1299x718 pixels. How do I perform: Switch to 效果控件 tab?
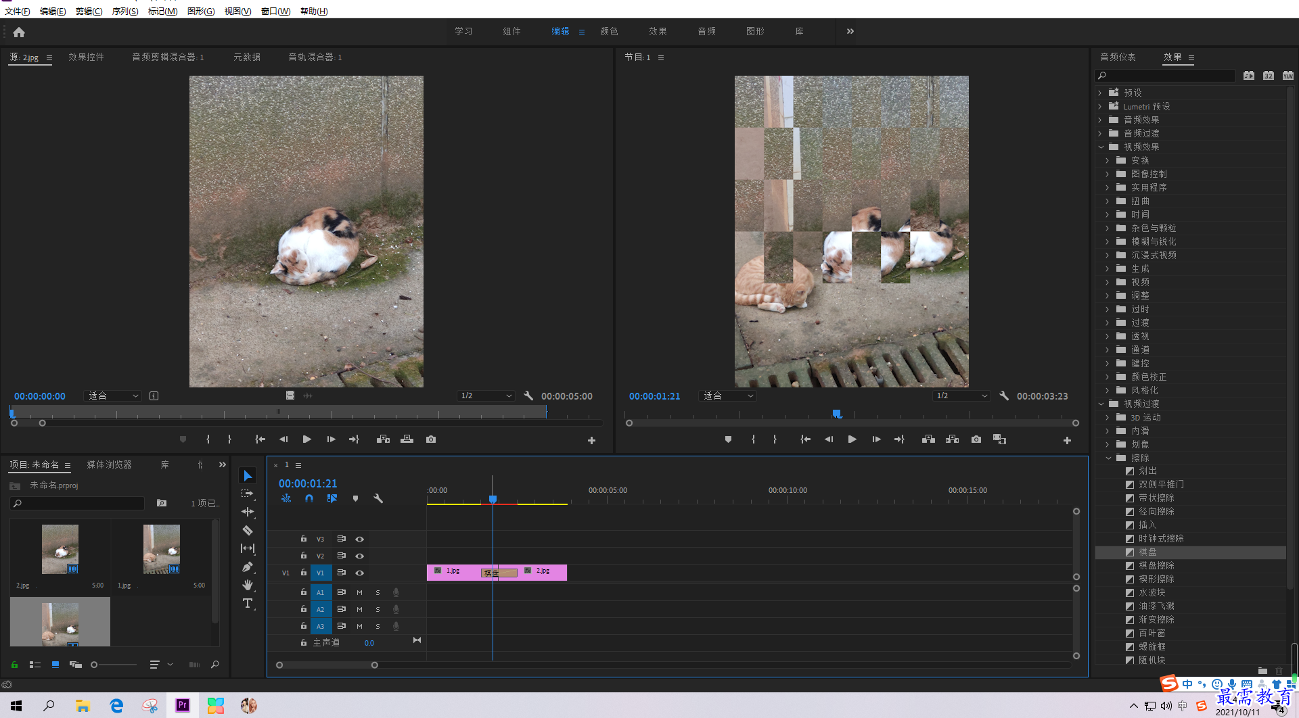(86, 57)
